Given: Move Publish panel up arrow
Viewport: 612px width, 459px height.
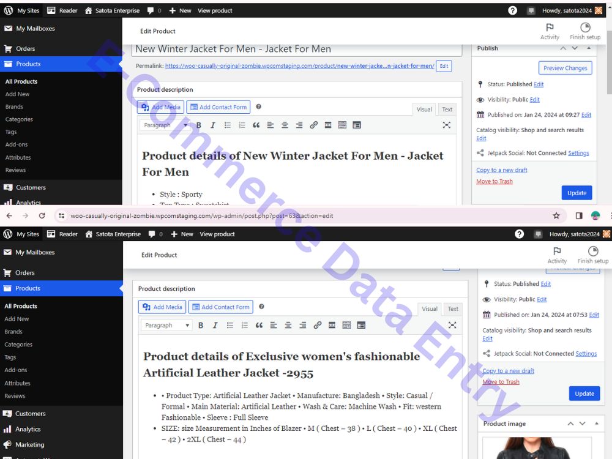Looking at the screenshot, I should (563, 48).
